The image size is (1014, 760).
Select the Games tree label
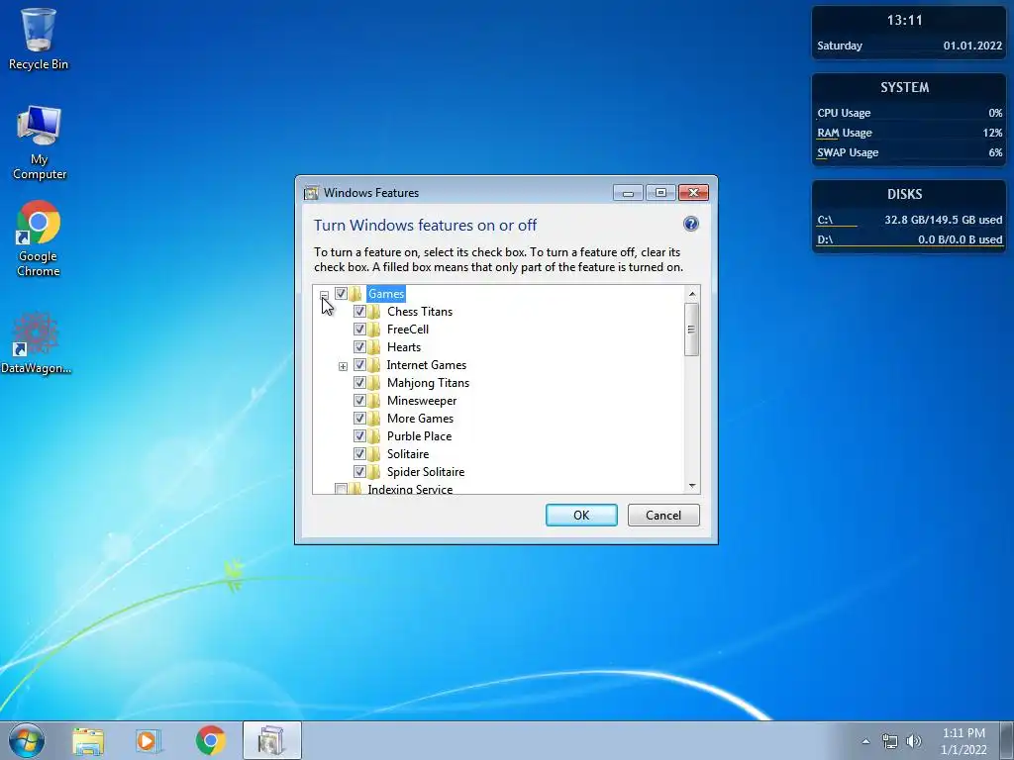(386, 294)
